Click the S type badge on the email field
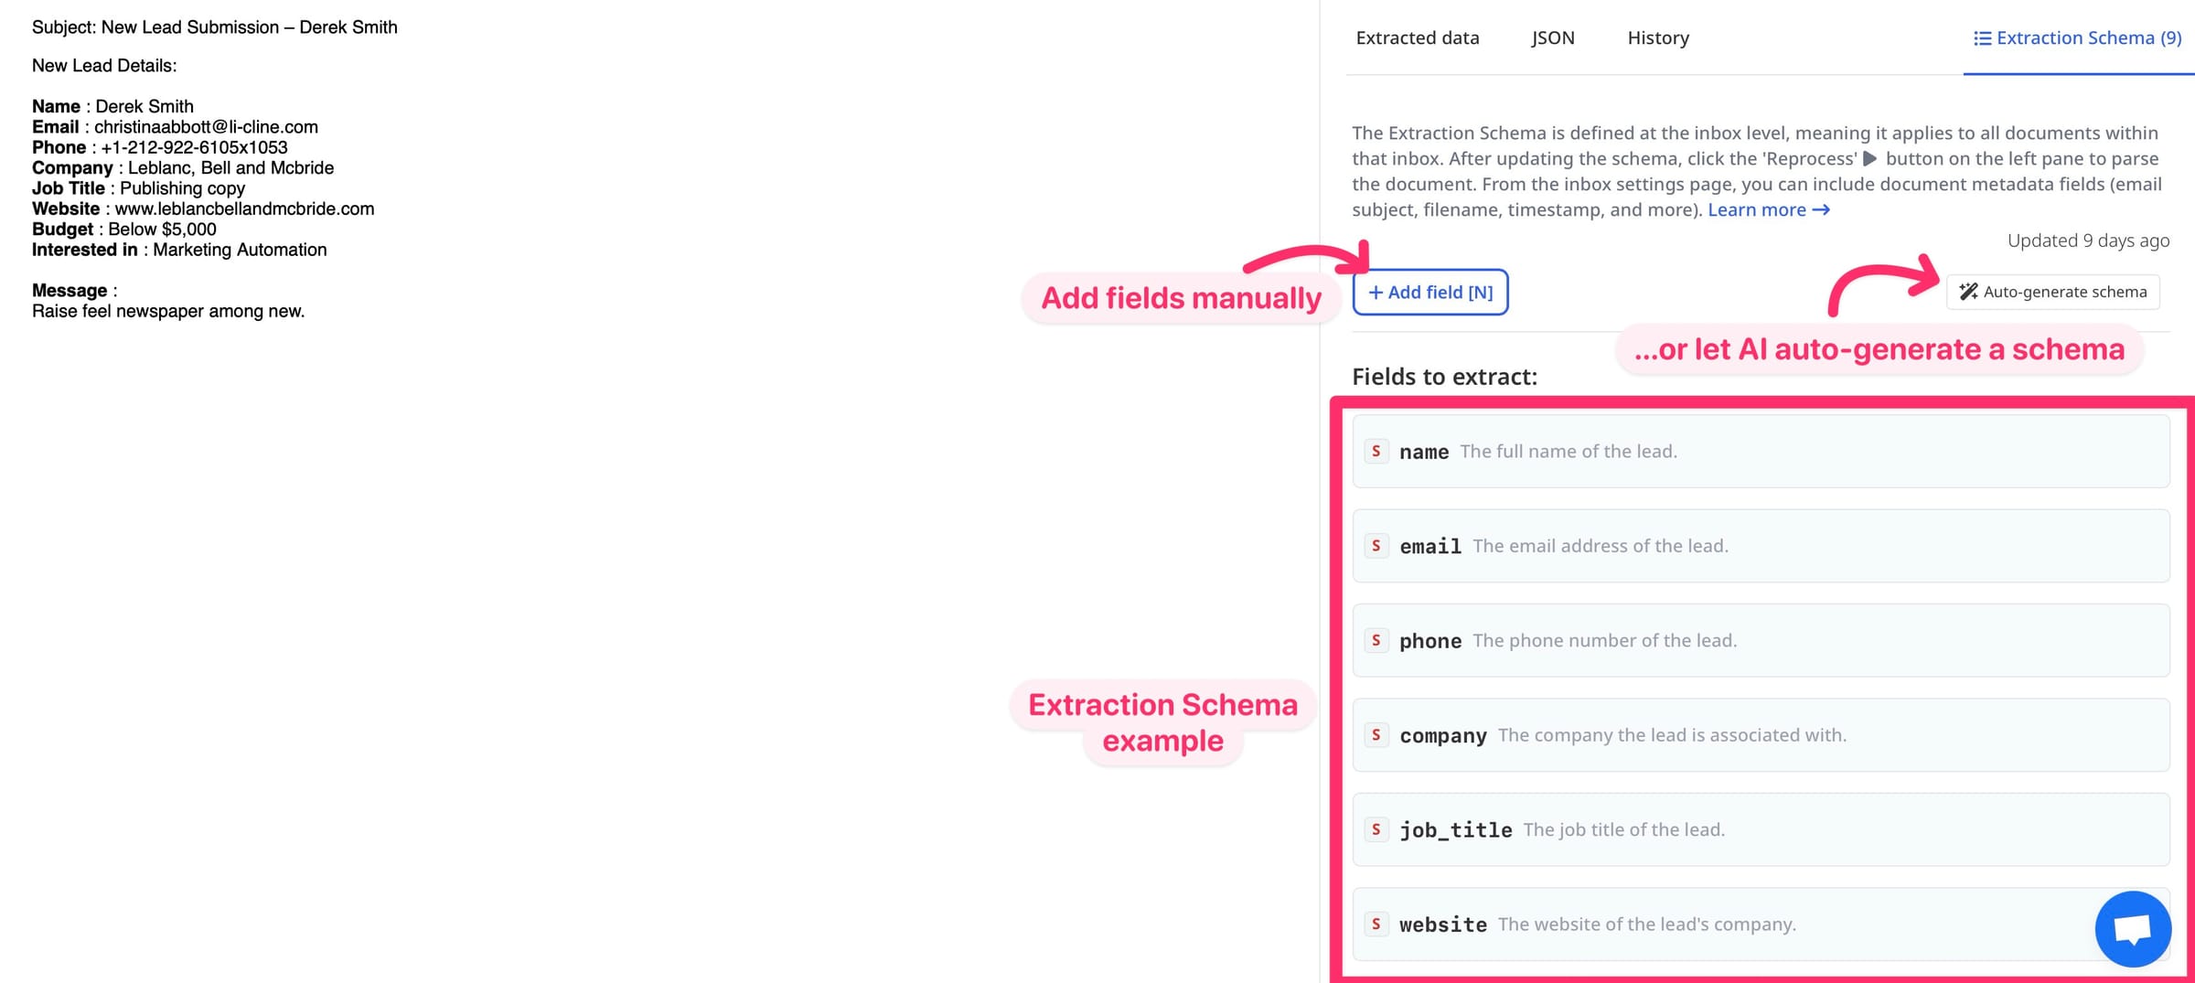This screenshot has height=983, width=2195. coord(1376,545)
